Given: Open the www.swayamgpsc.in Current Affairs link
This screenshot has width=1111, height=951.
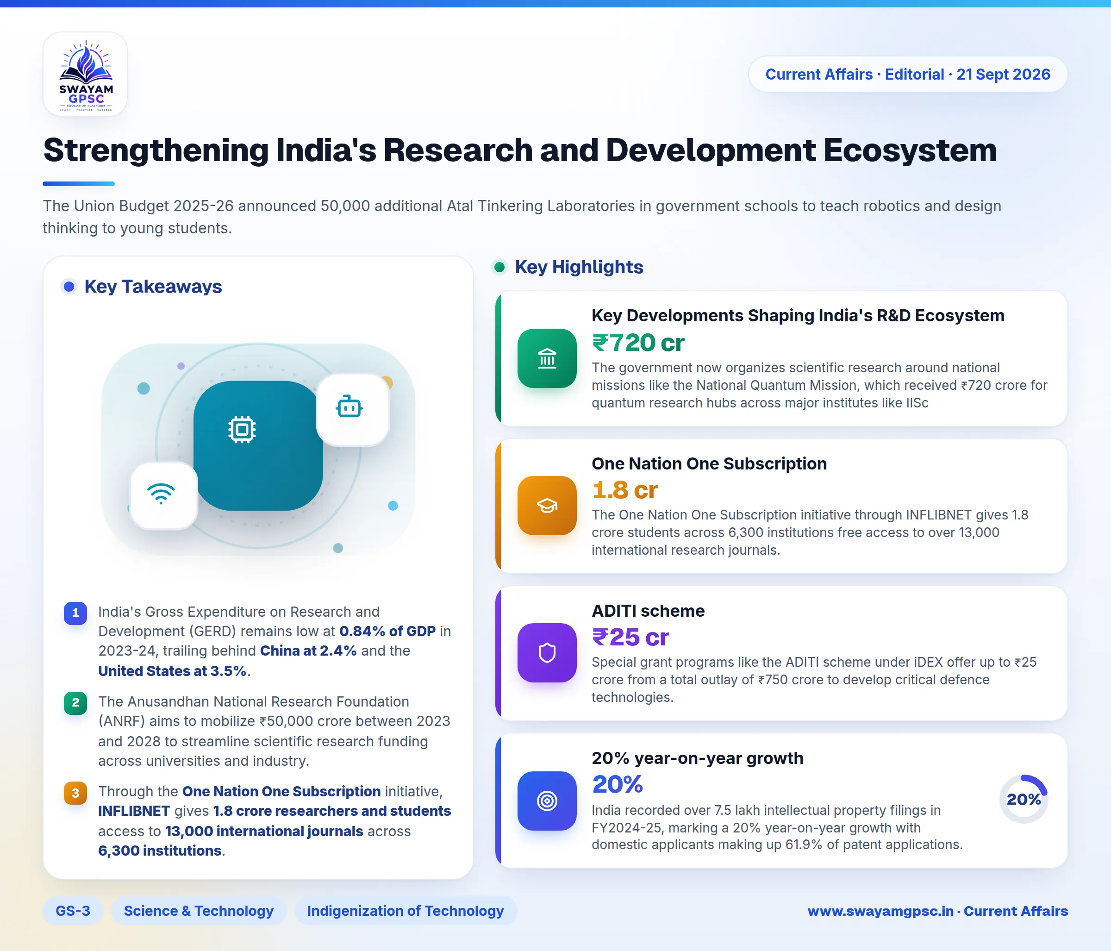Looking at the screenshot, I should [938, 911].
